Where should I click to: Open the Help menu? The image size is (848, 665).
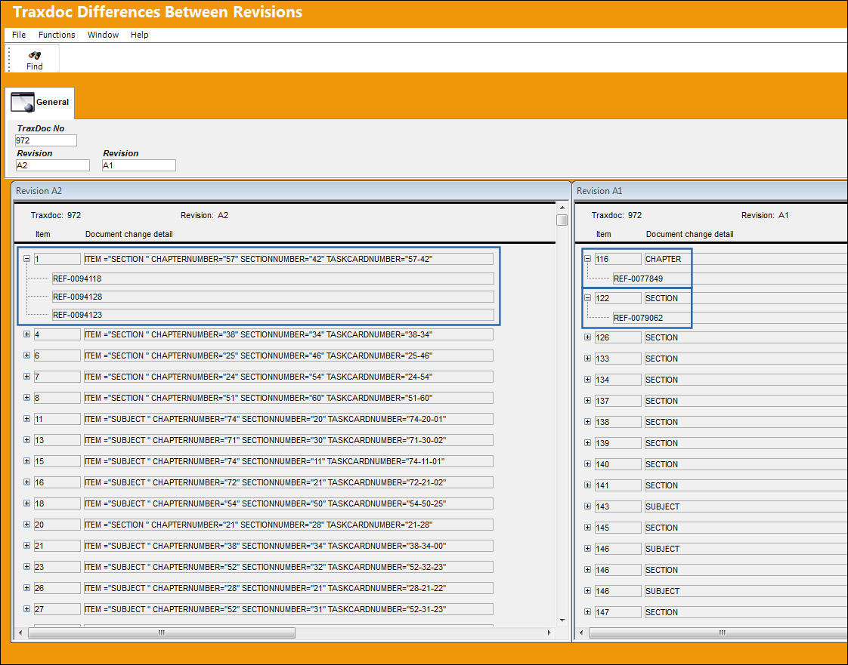[x=139, y=35]
